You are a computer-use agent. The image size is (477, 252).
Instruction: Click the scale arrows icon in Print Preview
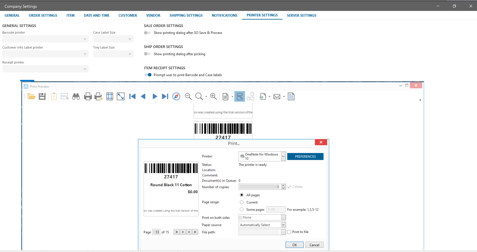coord(121,97)
